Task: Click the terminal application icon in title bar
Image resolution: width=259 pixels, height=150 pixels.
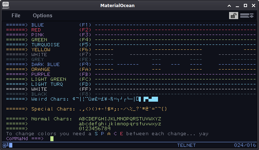Action: pyautogui.click(x=6, y=5)
